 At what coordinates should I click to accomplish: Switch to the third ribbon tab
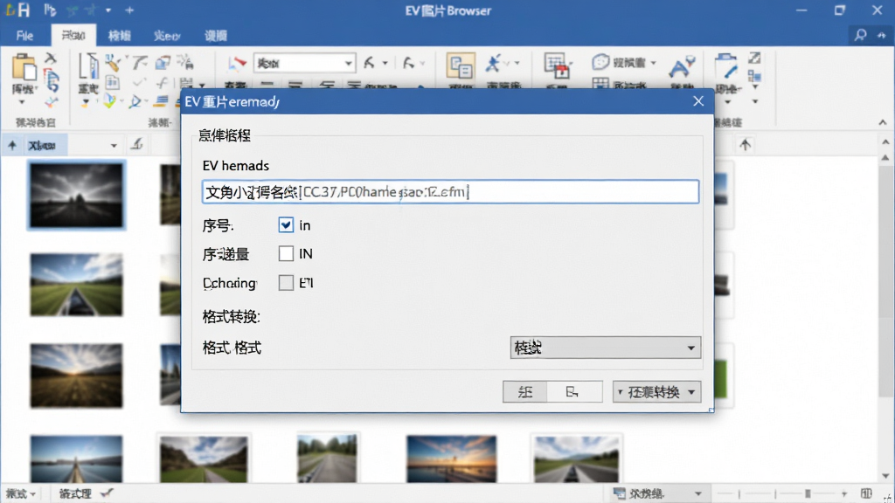click(x=119, y=36)
